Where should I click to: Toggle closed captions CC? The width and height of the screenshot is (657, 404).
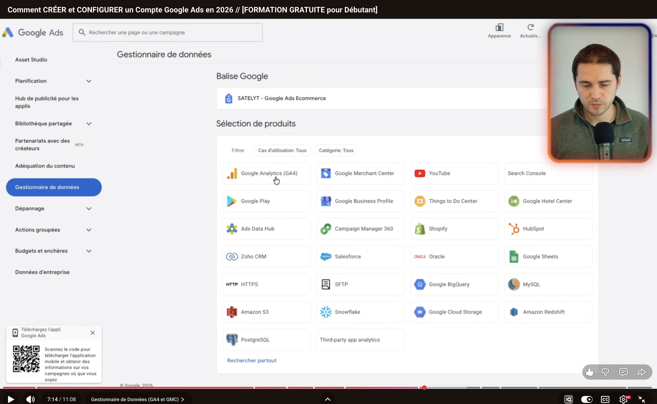coord(605,399)
